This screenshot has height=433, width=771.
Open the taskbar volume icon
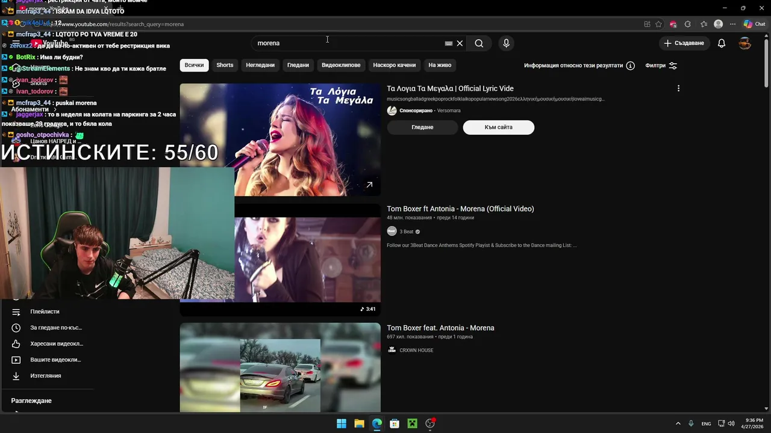[x=731, y=423]
